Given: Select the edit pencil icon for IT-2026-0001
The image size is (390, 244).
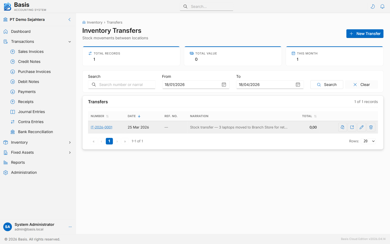Looking at the screenshot, I should coord(361,127).
